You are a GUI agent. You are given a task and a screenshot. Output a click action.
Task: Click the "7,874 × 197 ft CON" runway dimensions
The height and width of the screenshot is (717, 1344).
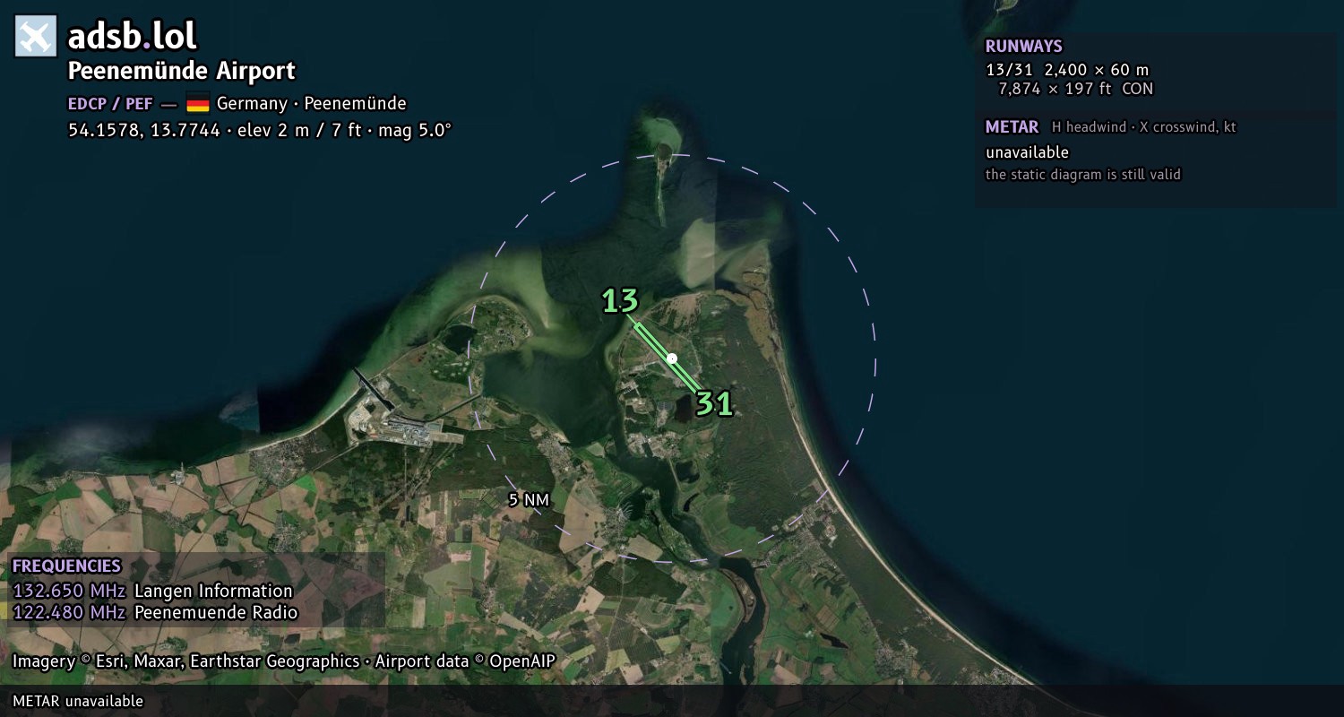point(1076,89)
